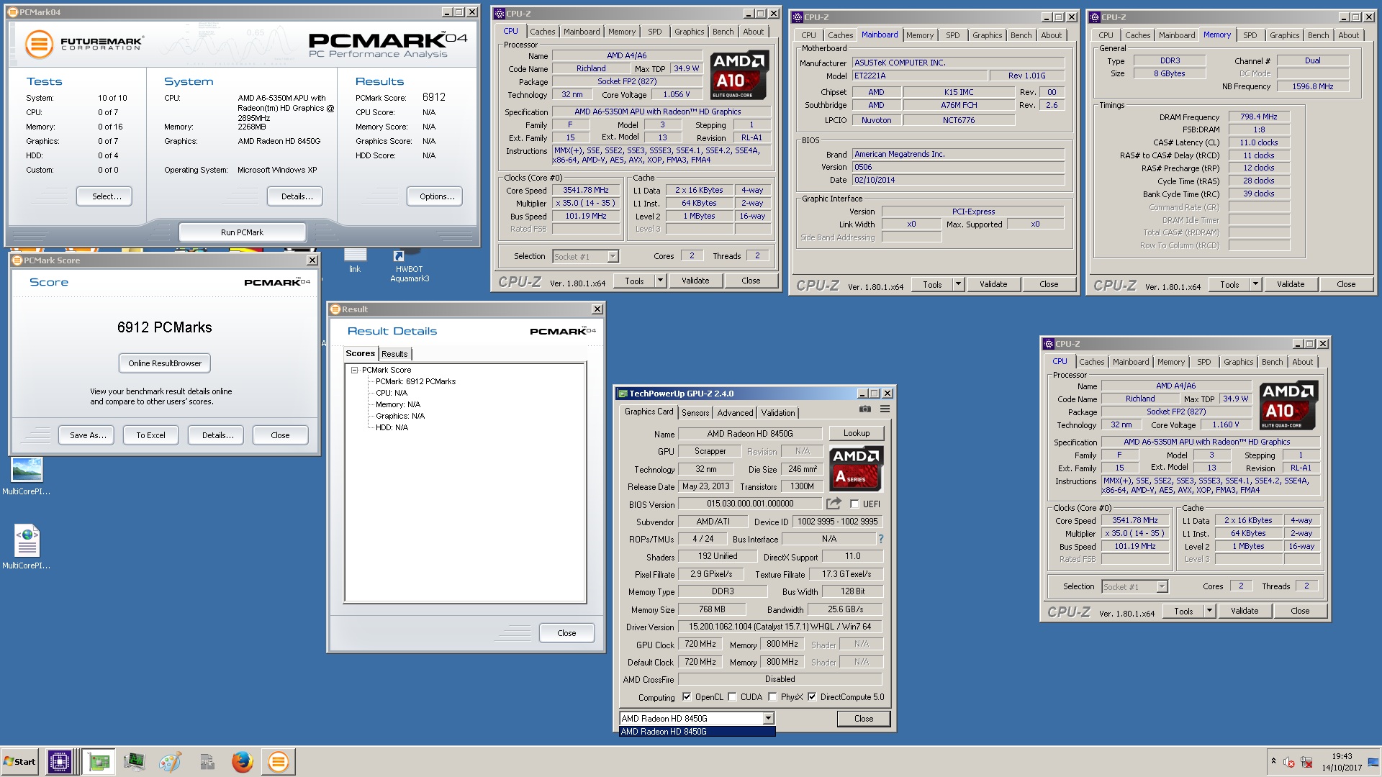Viewport: 1382px width, 777px height.
Task: Select 'PCMark: 6912 PCMarks' tree row
Action: tap(415, 381)
